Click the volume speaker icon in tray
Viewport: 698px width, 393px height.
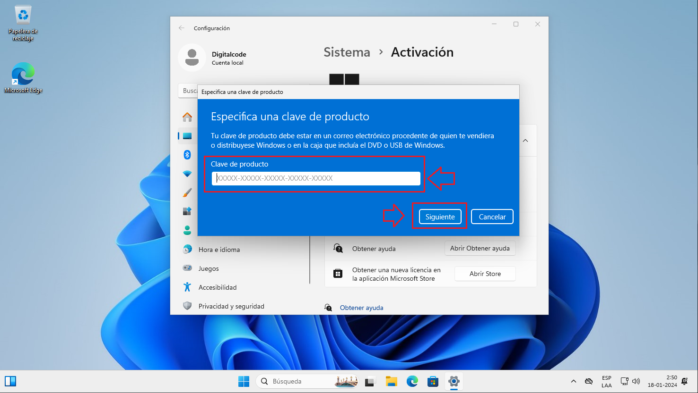click(x=636, y=381)
